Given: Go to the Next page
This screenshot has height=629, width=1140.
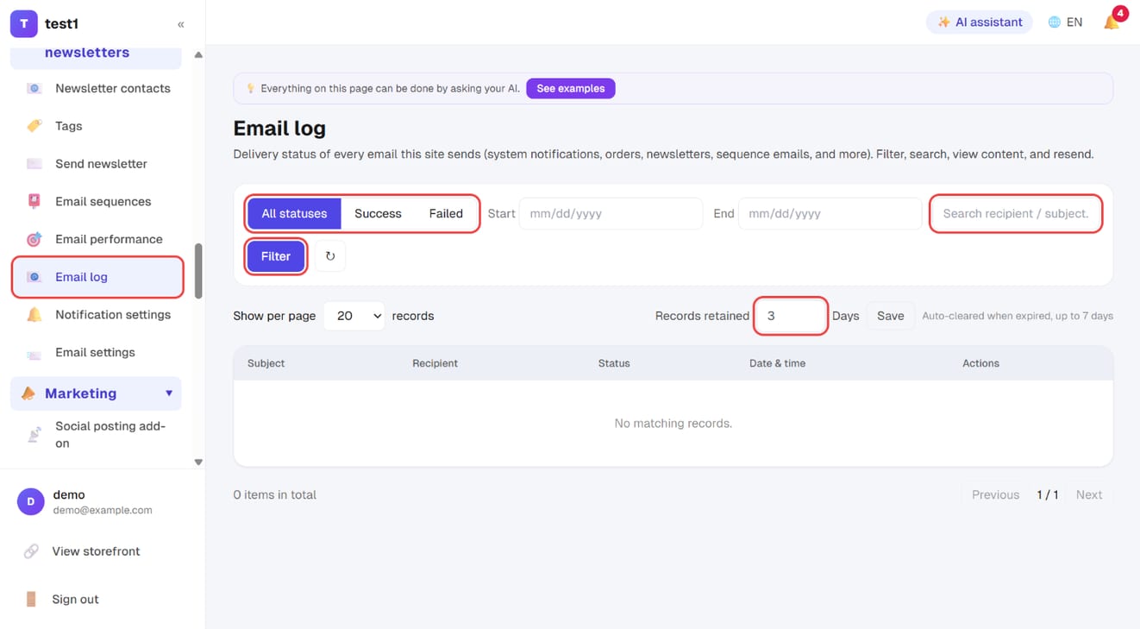Looking at the screenshot, I should click(1089, 494).
